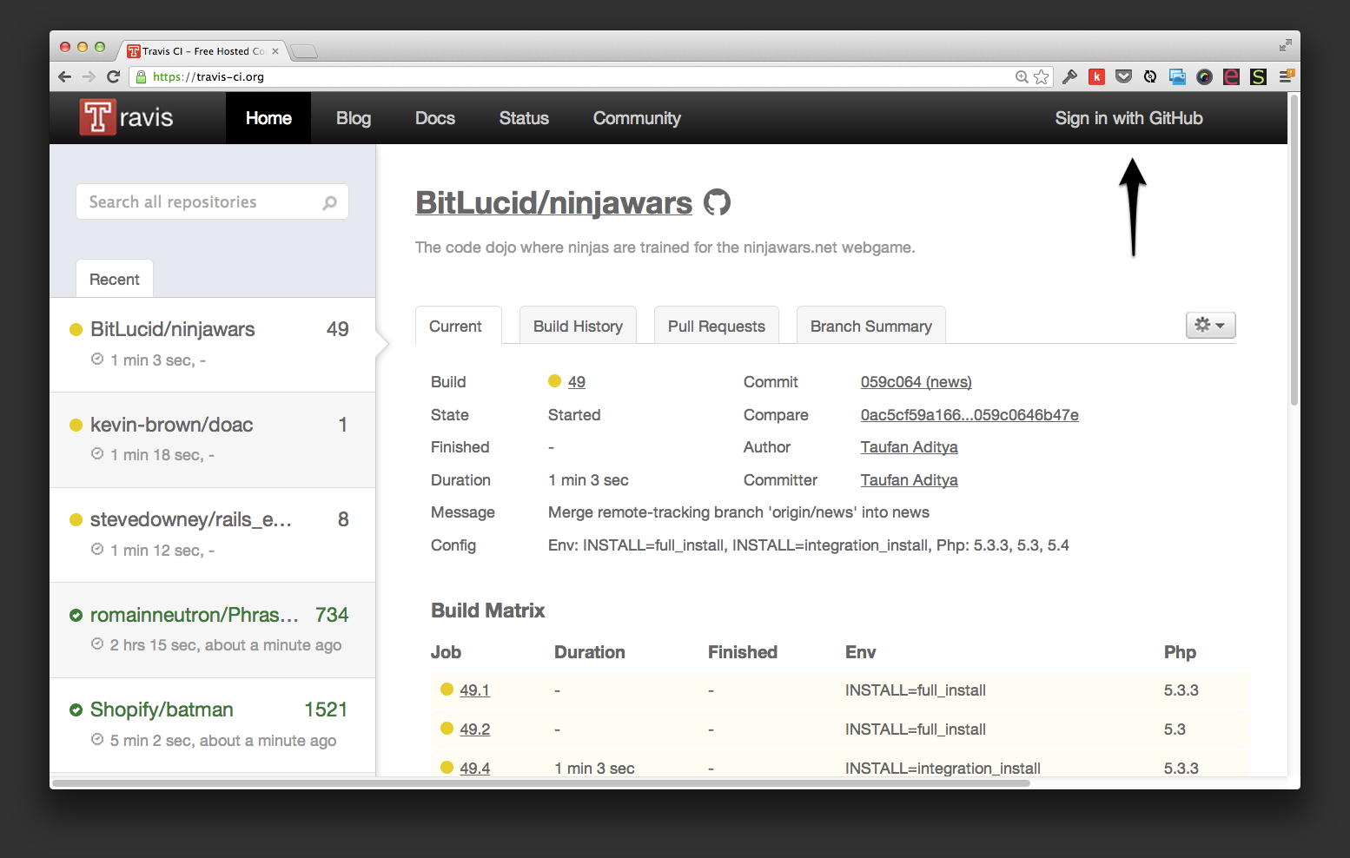Open the Home nav item
This screenshot has height=858, width=1350.
coord(268,118)
